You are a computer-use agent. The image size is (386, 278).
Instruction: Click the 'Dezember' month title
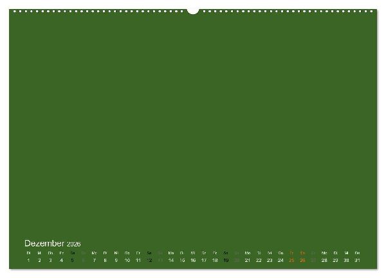pyautogui.click(x=44, y=243)
